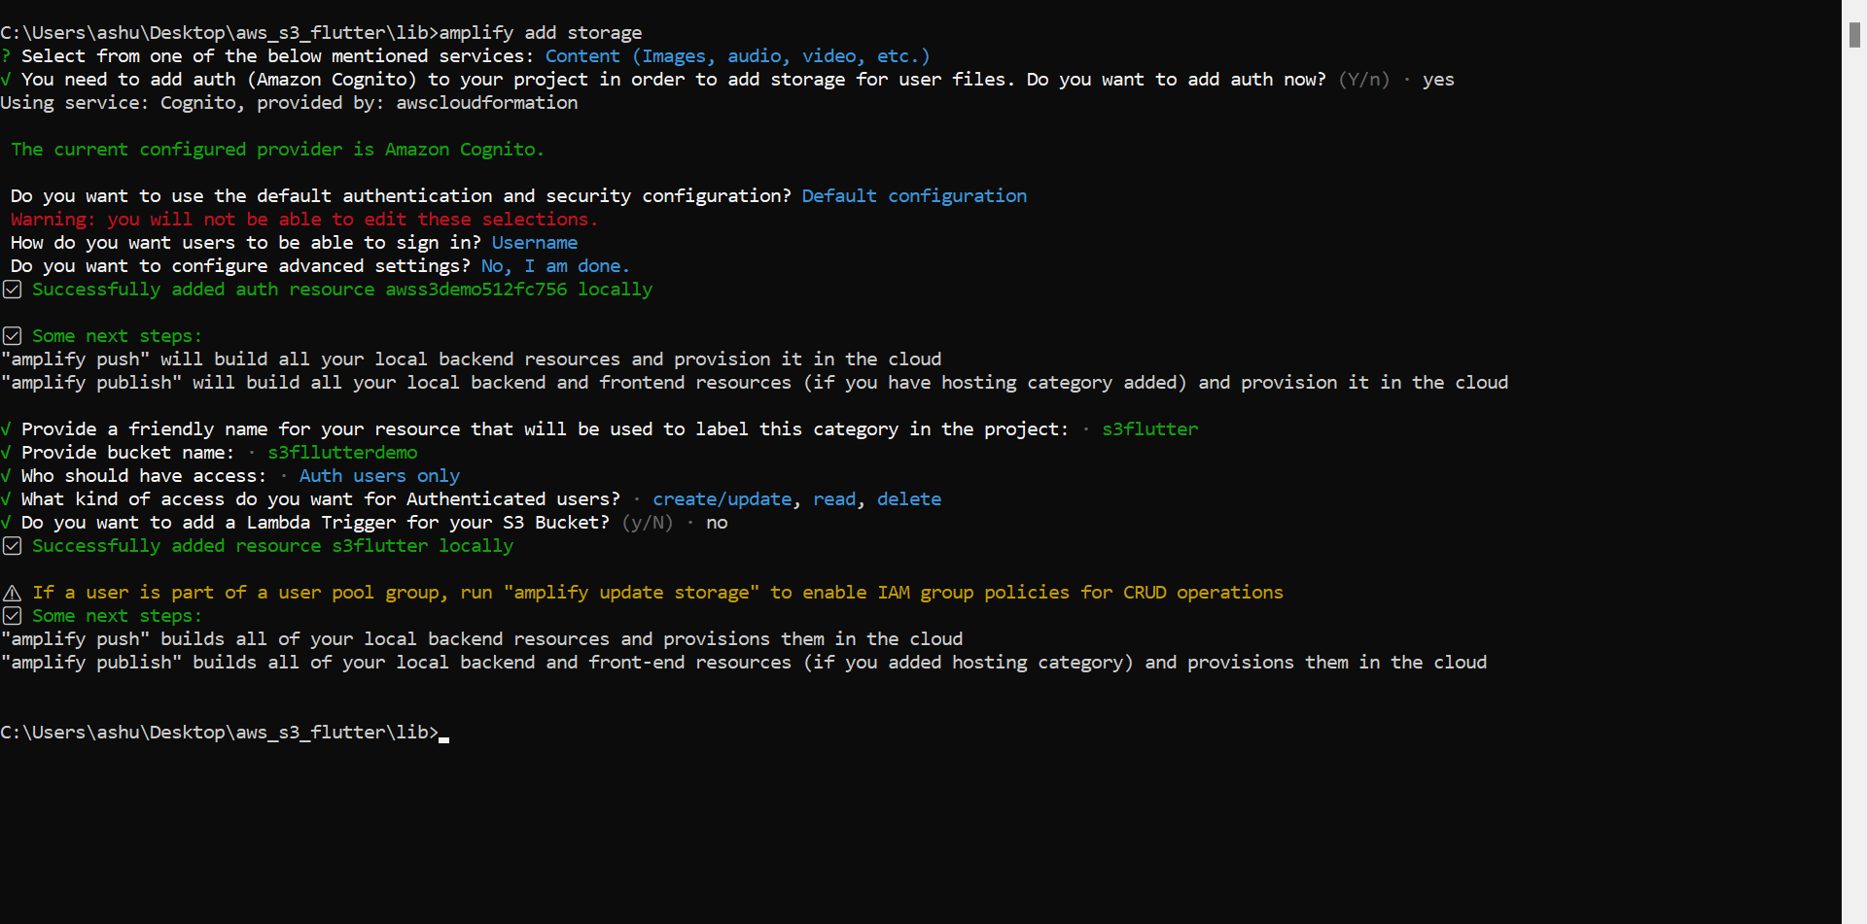
Task: Click the "create/update" permission text
Action: click(722, 499)
